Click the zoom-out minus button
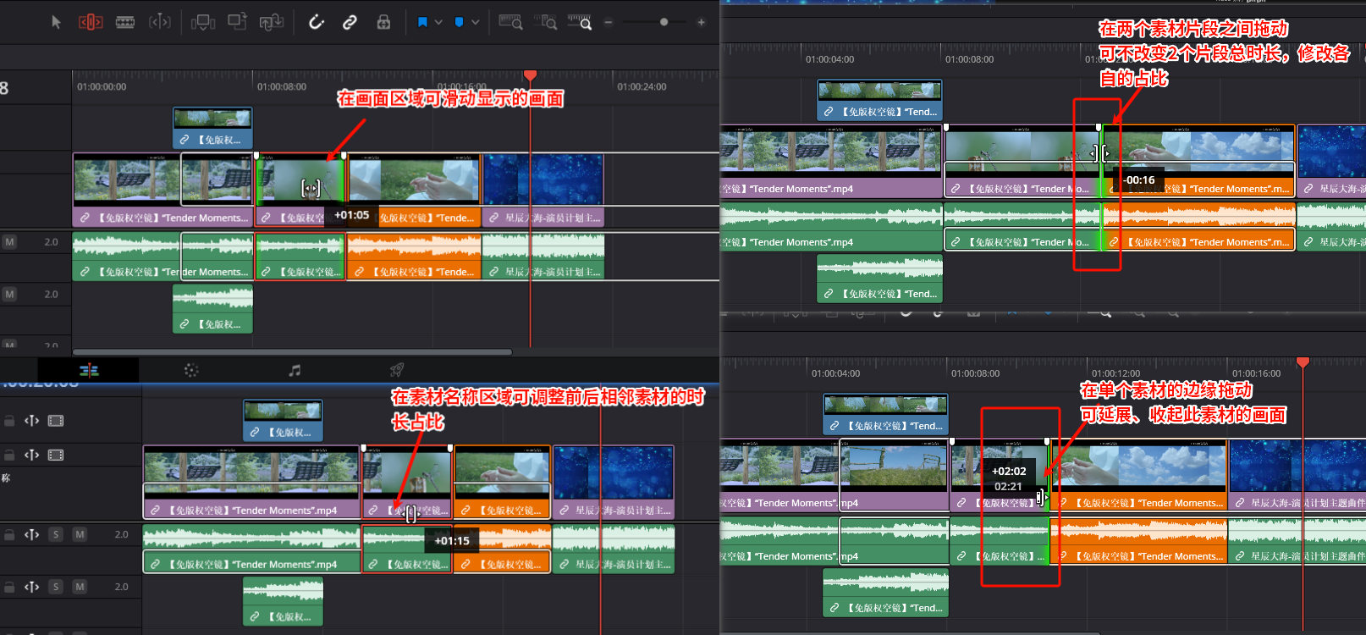The width and height of the screenshot is (1366, 635). click(608, 22)
